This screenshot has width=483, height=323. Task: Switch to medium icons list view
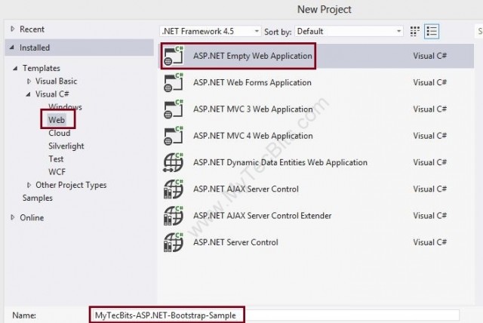point(432,32)
